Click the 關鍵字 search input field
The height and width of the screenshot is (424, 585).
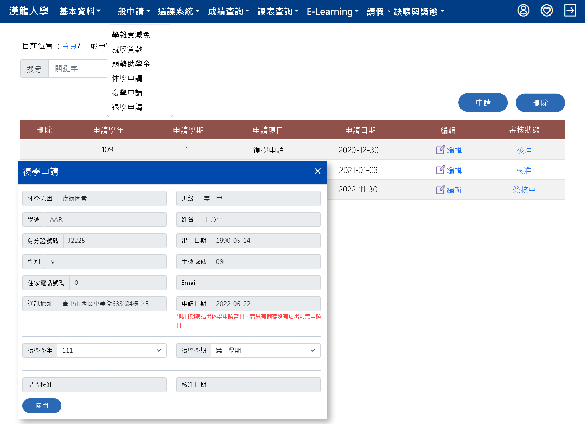point(78,69)
